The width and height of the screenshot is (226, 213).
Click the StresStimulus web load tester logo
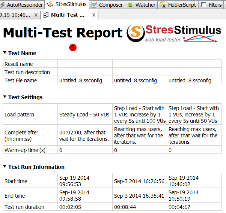(174, 33)
